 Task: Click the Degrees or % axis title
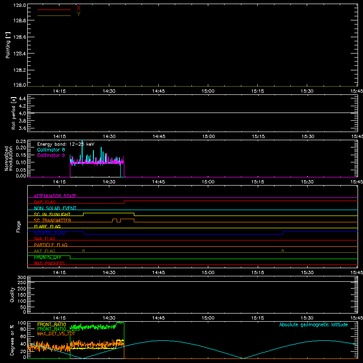(12, 340)
